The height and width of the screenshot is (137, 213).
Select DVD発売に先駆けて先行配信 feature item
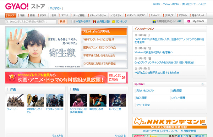click(104, 64)
